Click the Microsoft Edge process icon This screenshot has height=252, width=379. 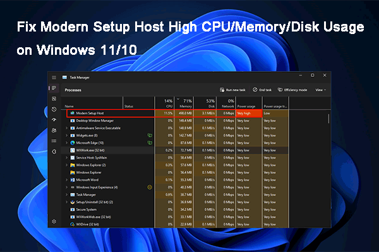pos(72,143)
